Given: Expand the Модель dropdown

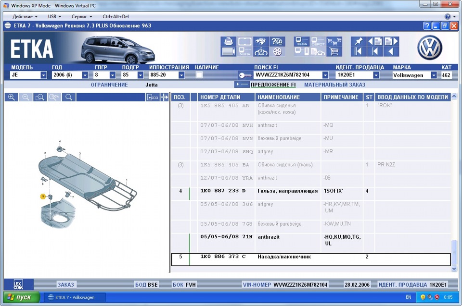Looking at the screenshot, I should point(44,75).
